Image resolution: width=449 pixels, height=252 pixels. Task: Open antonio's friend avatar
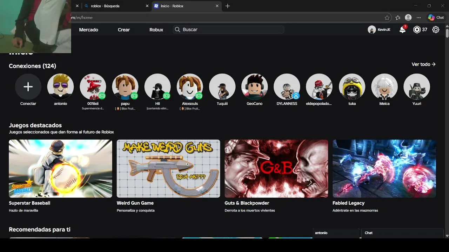pos(60,87)
